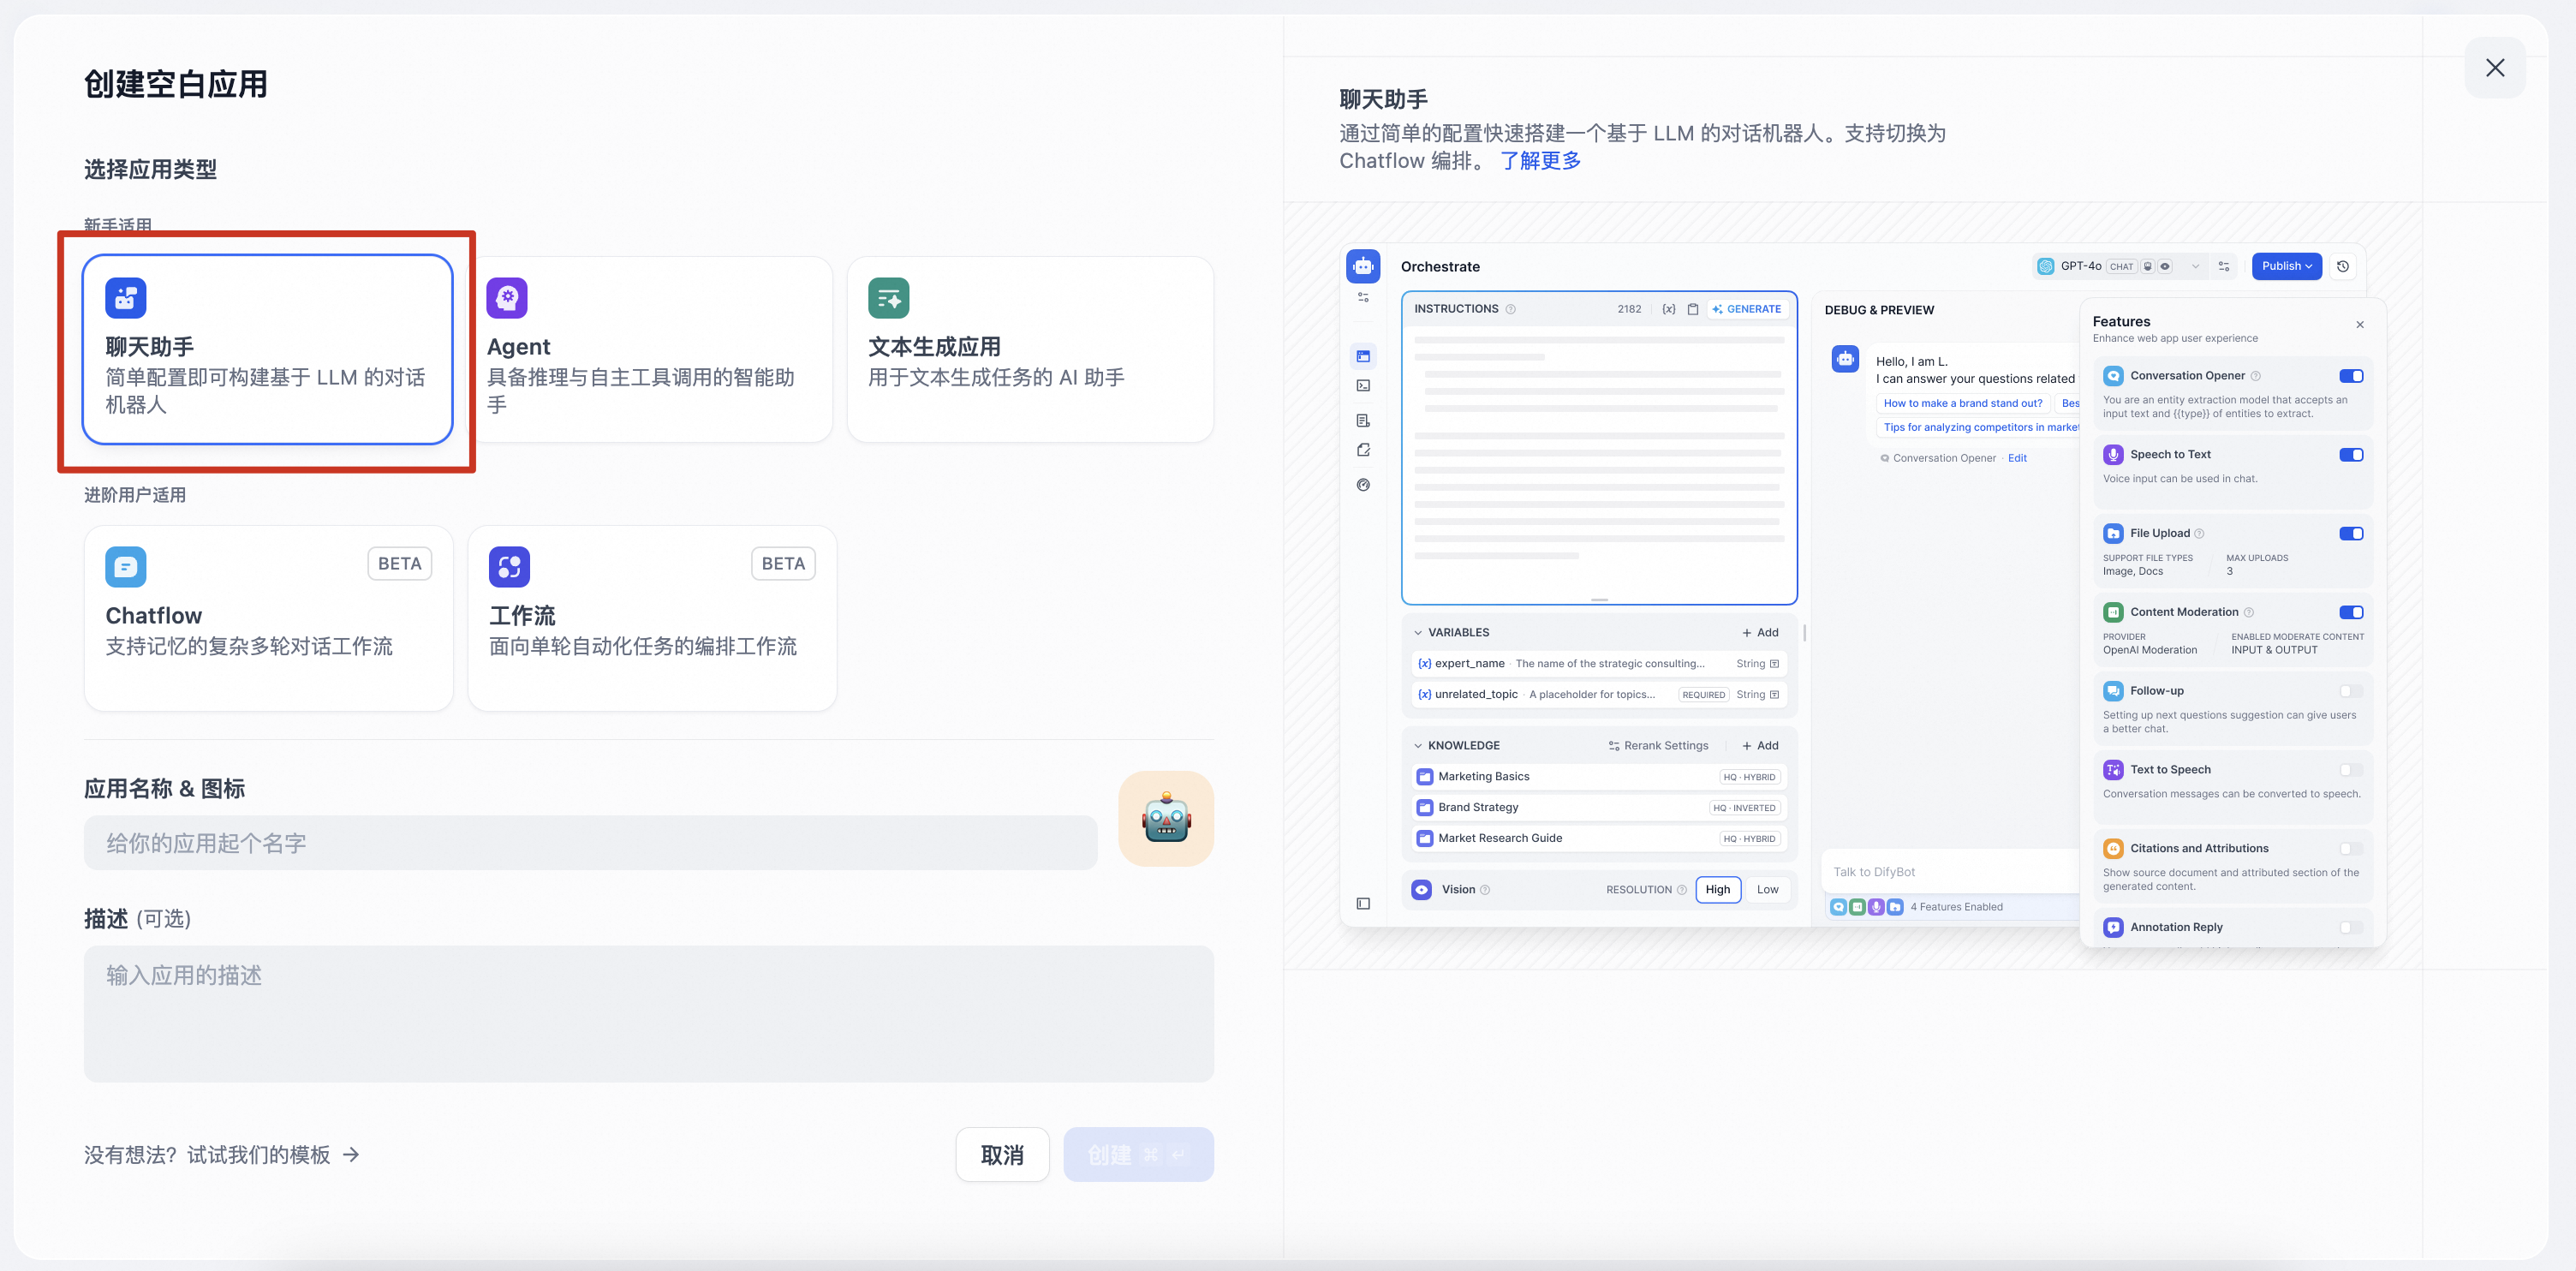Open the Publish dropdown button
Image resolution: width=2576 pixels, height=1271 pixels.
(x=2286, y=266)
